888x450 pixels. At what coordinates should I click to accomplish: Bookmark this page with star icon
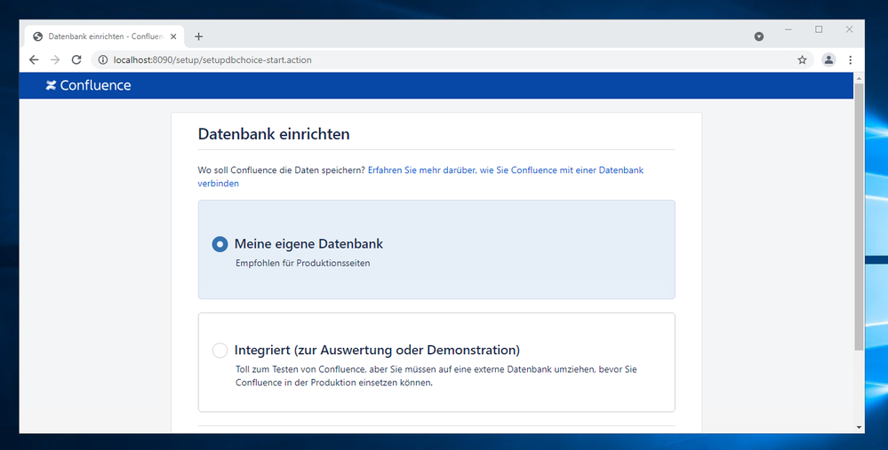pos(802,60)
